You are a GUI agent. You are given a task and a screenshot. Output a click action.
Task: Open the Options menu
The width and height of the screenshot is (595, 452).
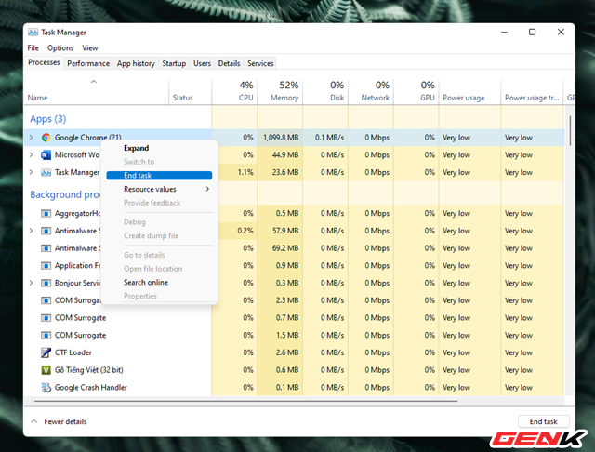click(x=60, y=47)
